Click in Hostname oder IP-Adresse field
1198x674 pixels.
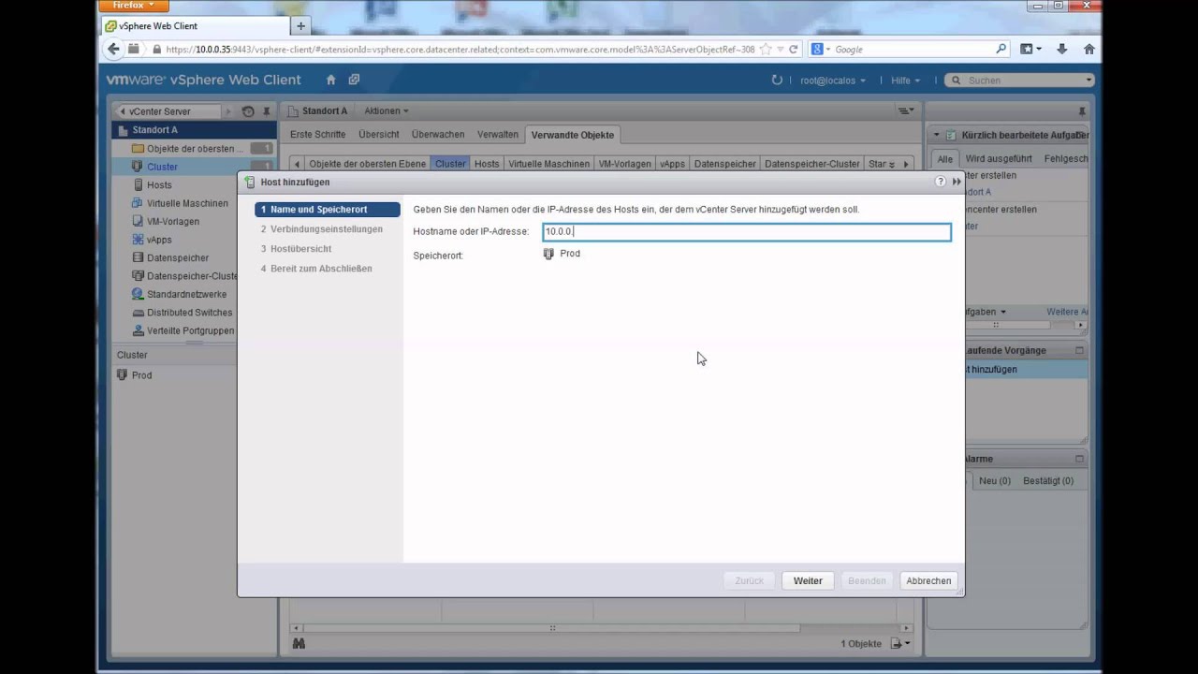[747, 232]
